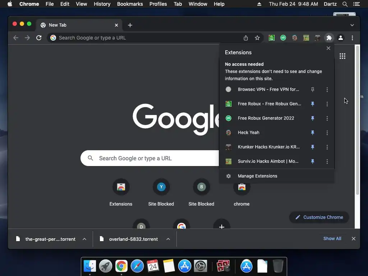Viewport: 368px width, 276px height.
Task: Click the page vertical scrollbar
Action: pos(358,120)
